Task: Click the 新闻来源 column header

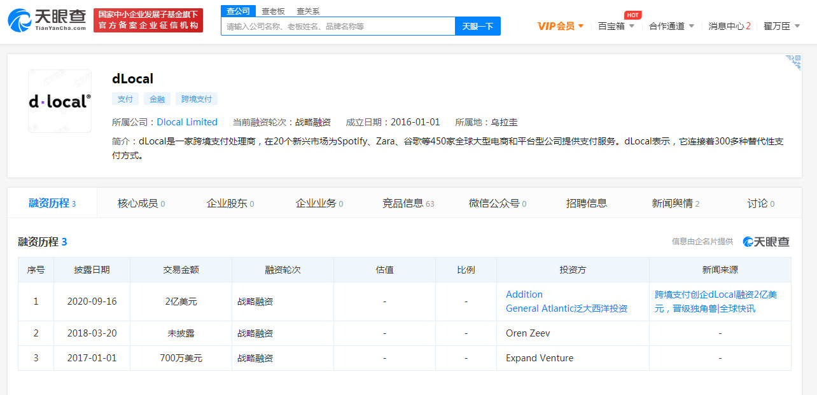Action: [720, 270]
